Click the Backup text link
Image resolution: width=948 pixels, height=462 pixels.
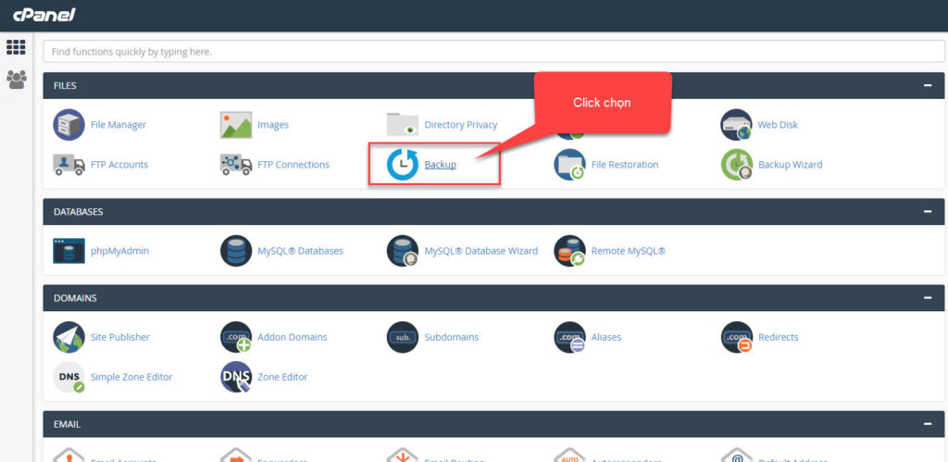(x=440, y=165)
